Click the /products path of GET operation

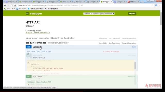(x=37, y=47)
